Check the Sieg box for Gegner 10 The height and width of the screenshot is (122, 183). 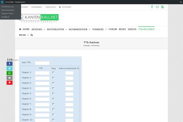click(x=53, y=120)
